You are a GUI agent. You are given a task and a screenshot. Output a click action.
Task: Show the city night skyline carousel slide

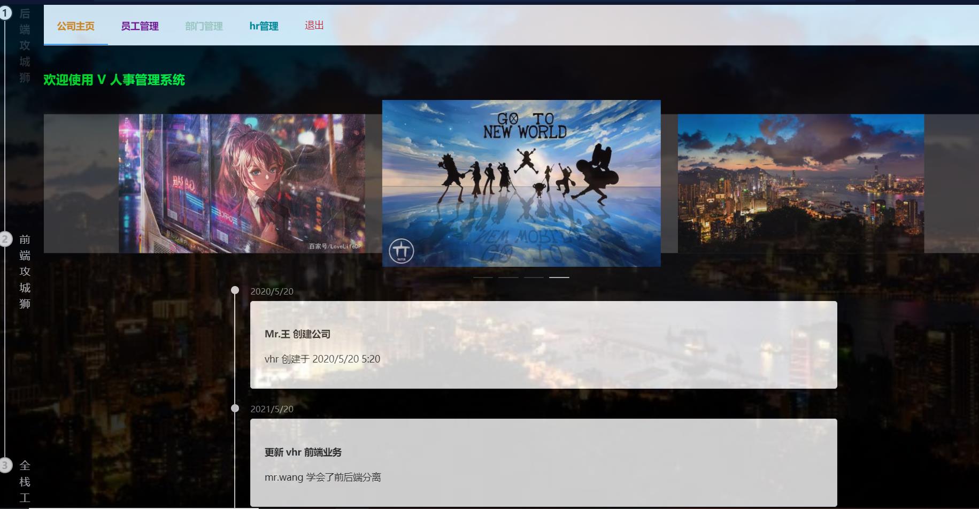click(x=801, y=183)
